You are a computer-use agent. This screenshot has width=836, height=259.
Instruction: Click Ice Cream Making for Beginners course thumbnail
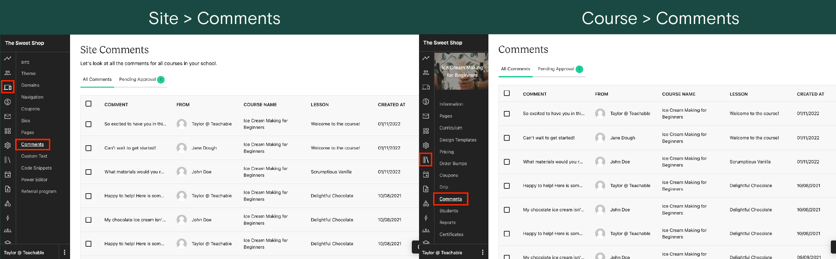point(461,71)
